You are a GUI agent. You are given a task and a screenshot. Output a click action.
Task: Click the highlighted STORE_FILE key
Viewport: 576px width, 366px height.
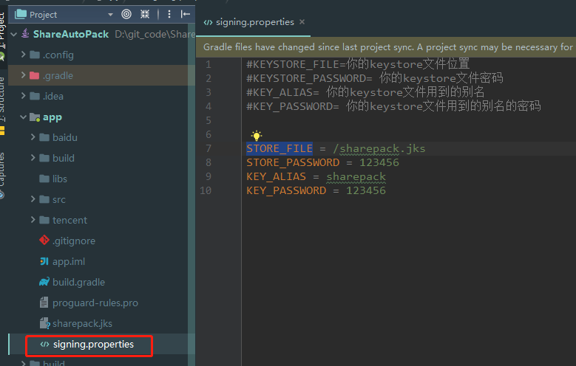[279, 148]
